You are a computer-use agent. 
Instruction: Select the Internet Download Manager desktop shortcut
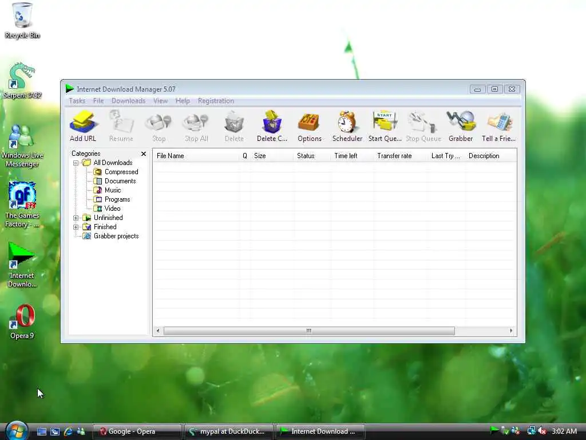click(x=22, y=265)
